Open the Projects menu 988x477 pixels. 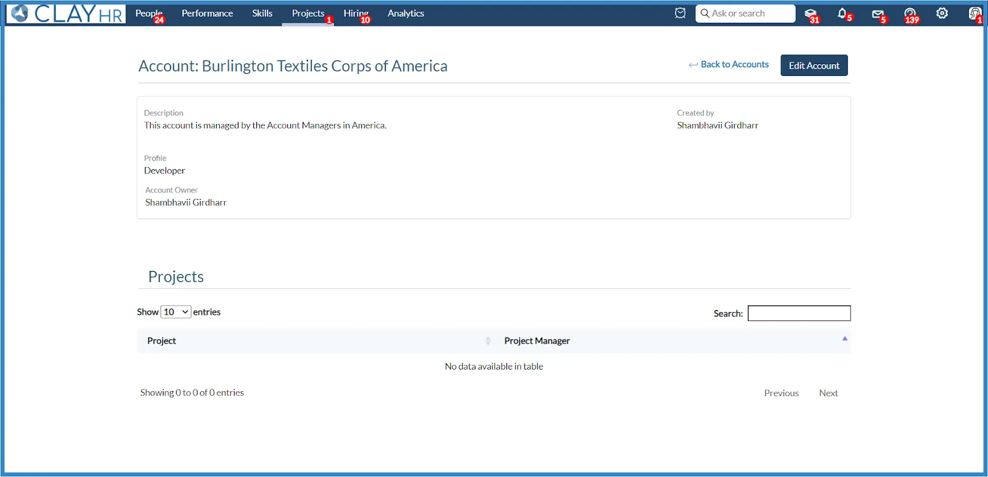[x=308, y=13]
